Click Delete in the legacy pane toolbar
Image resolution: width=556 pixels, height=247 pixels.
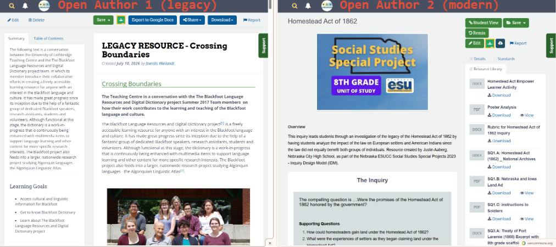pos(36,20)
